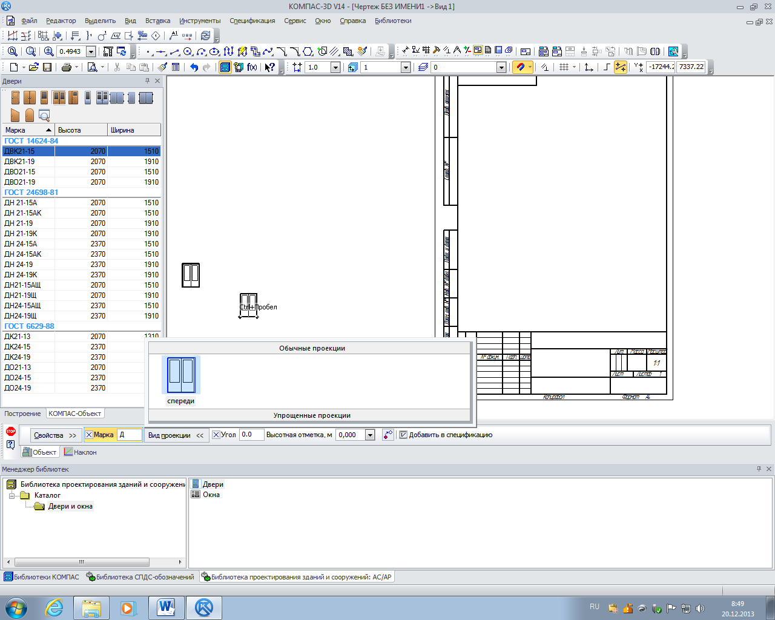The height and width of the screenshot is (620, 775).
Task: Select the polygon drawing tool
Action: (x=308, y=51)
